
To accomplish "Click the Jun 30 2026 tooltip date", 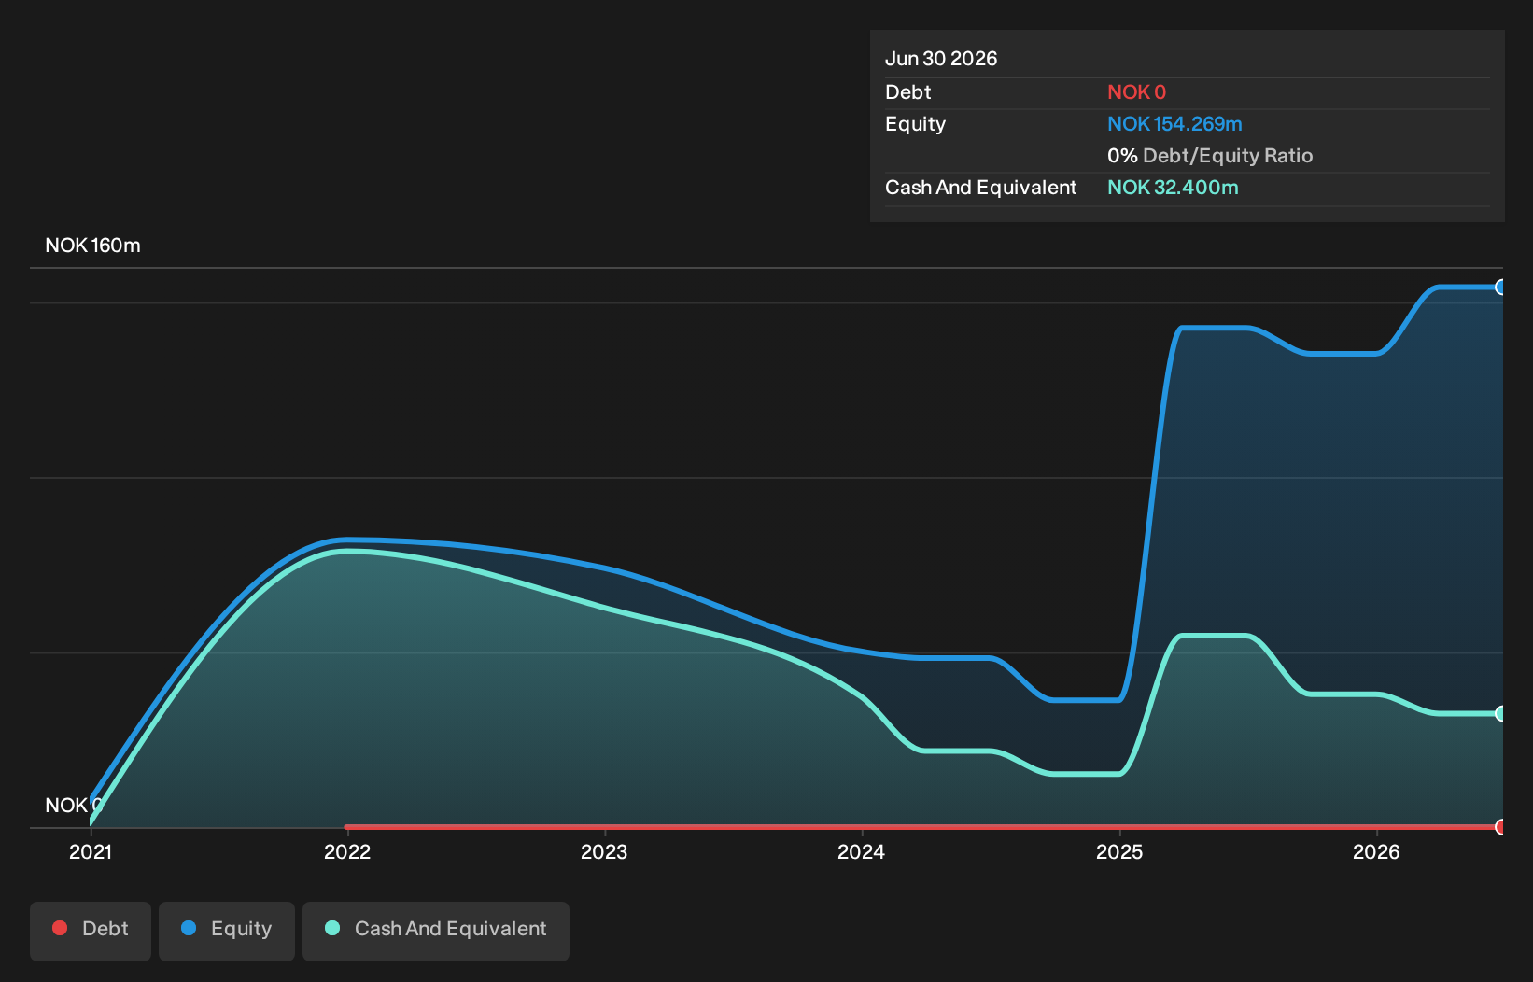I will (x=941, y=59).
